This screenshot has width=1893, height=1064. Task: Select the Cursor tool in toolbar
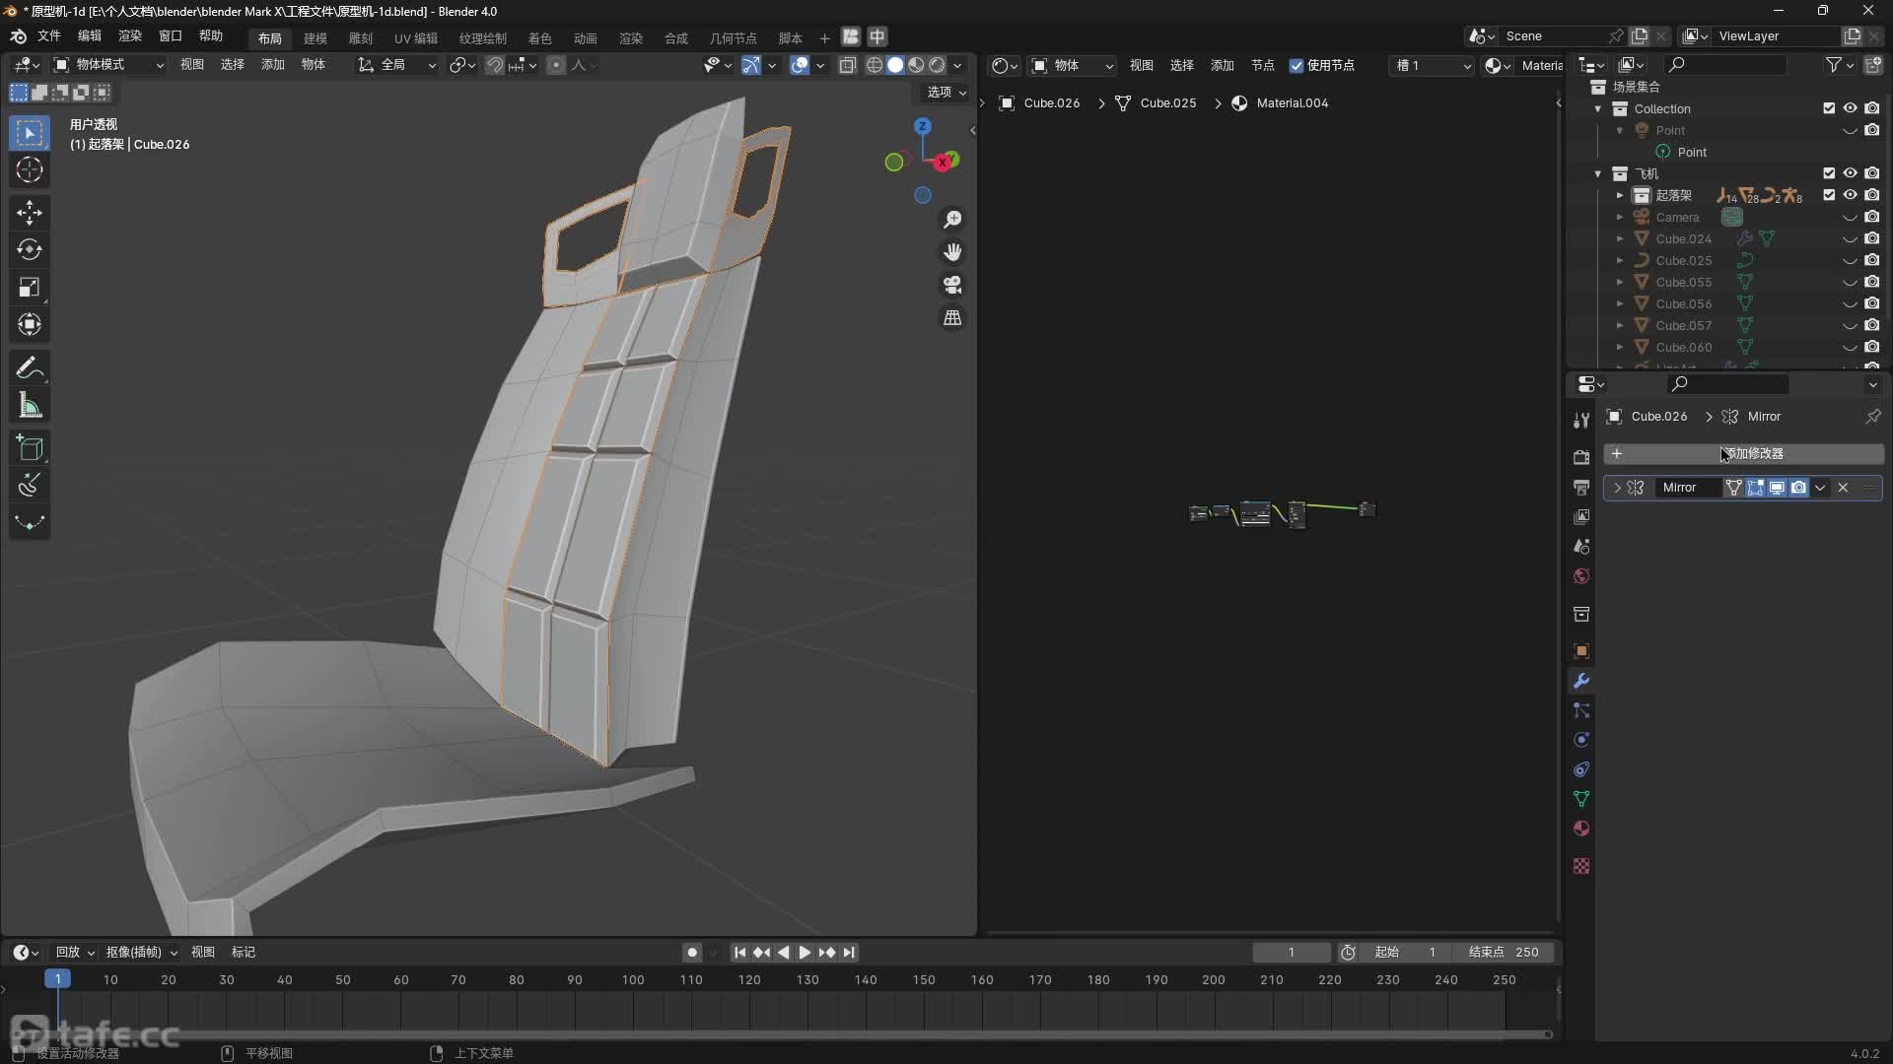click(x=30, y=169)
